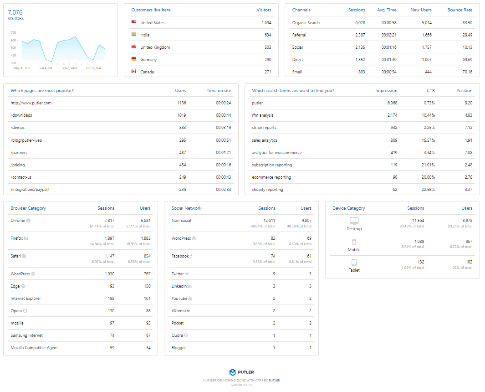Screen dimensions: 485x392
Task: Click the 1,694 United States visitors value
Action: tap(266, 23)
